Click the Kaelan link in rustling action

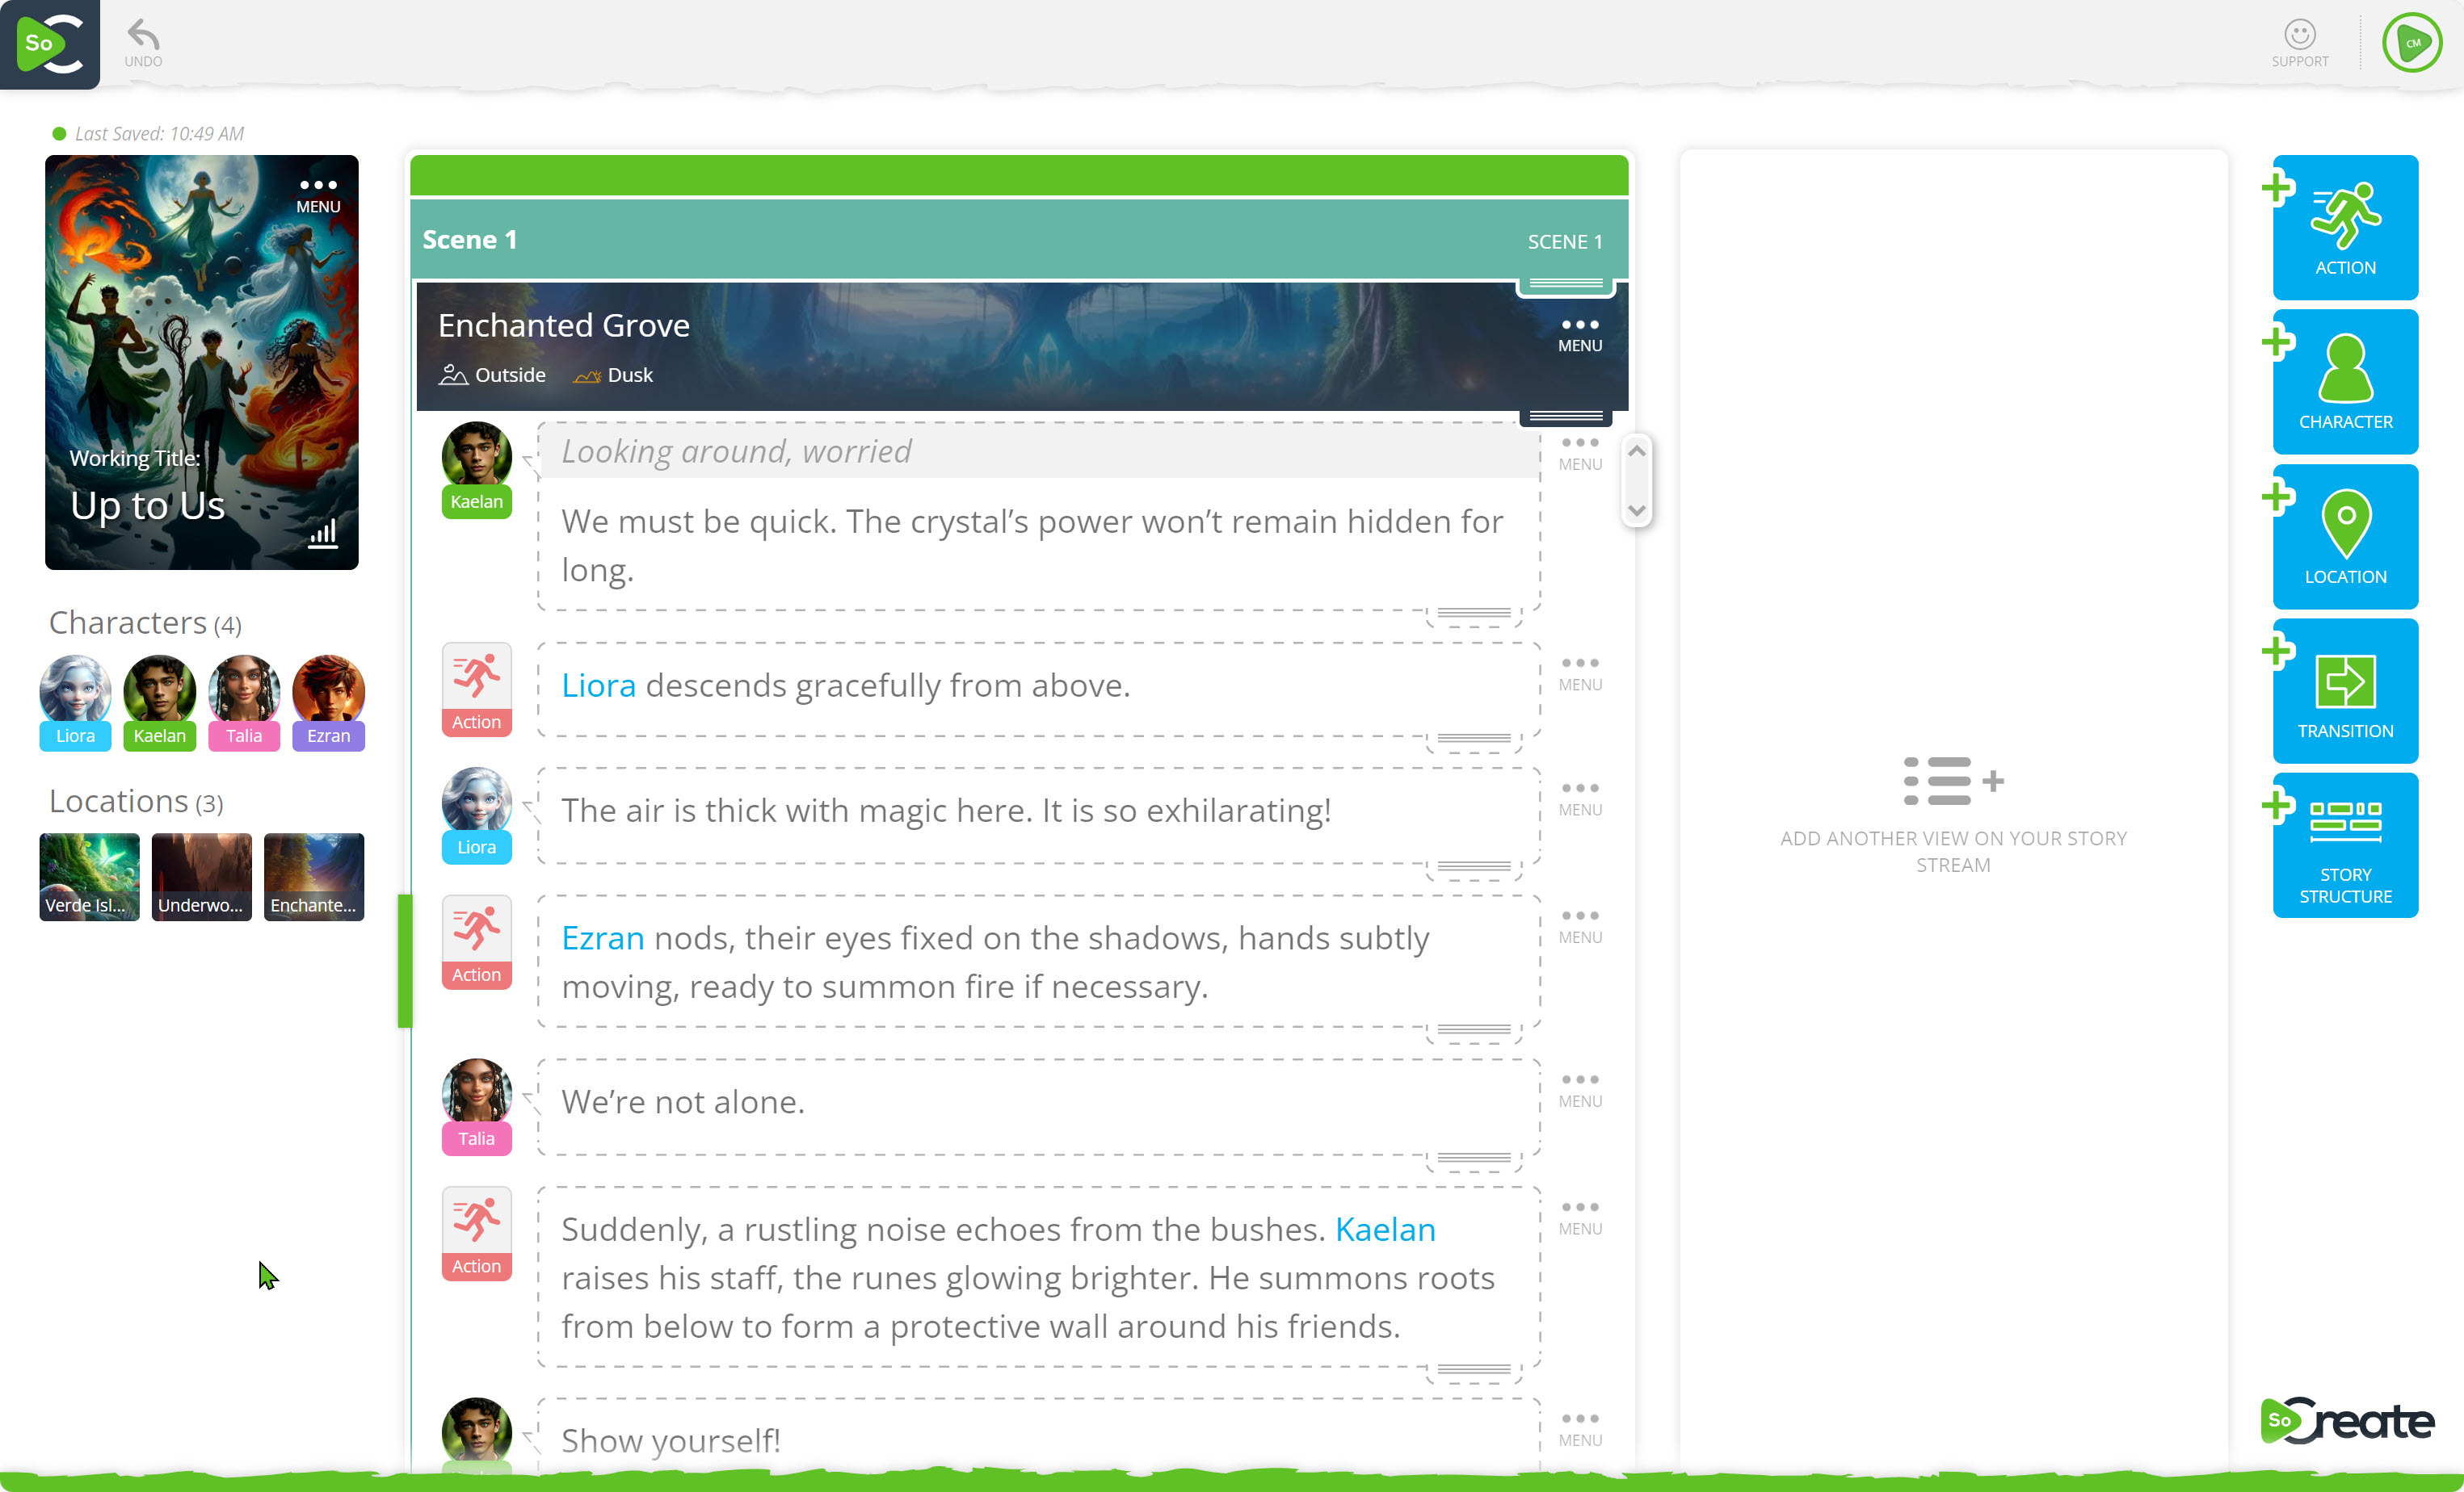pos(1385,1229)
